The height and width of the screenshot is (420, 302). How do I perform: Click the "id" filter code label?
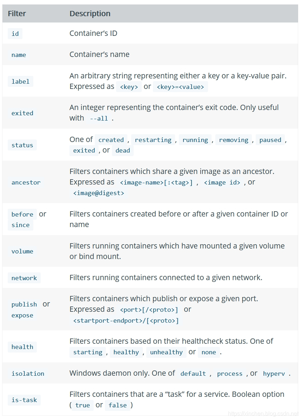click(15, 34)
